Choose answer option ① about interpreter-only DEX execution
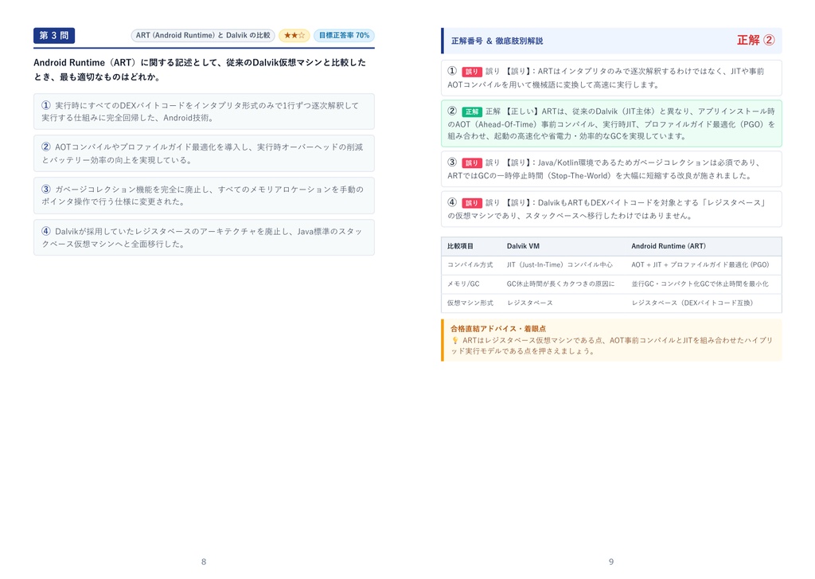This screenshot has height=579, width=815. (x=204, y=111)
